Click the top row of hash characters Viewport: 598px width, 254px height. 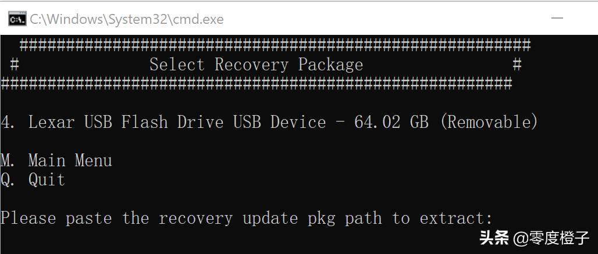tap(275, 45)
